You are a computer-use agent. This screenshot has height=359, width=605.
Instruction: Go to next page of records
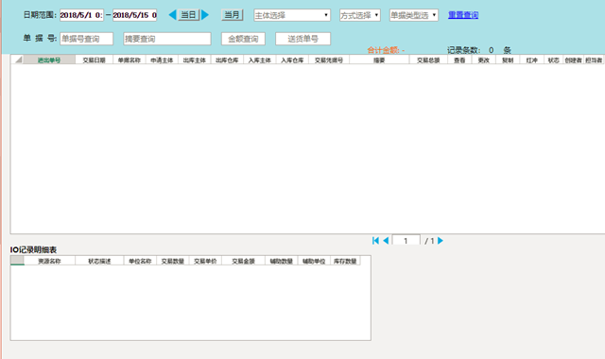tap(441, 241)
